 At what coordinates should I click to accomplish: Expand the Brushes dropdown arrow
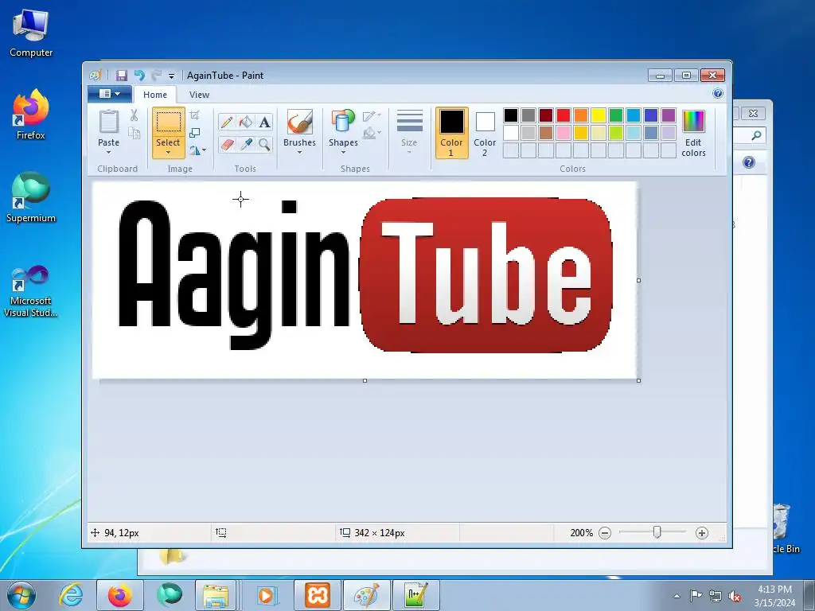[299, 152]
